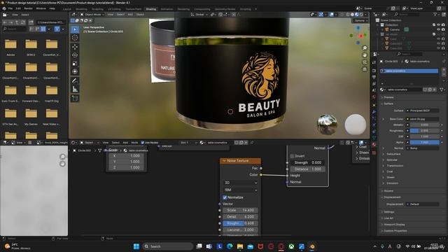Expand the Preview panel in material properties
Image resolution: width=448 pixels, height=252 pixels.
[388, 97]
